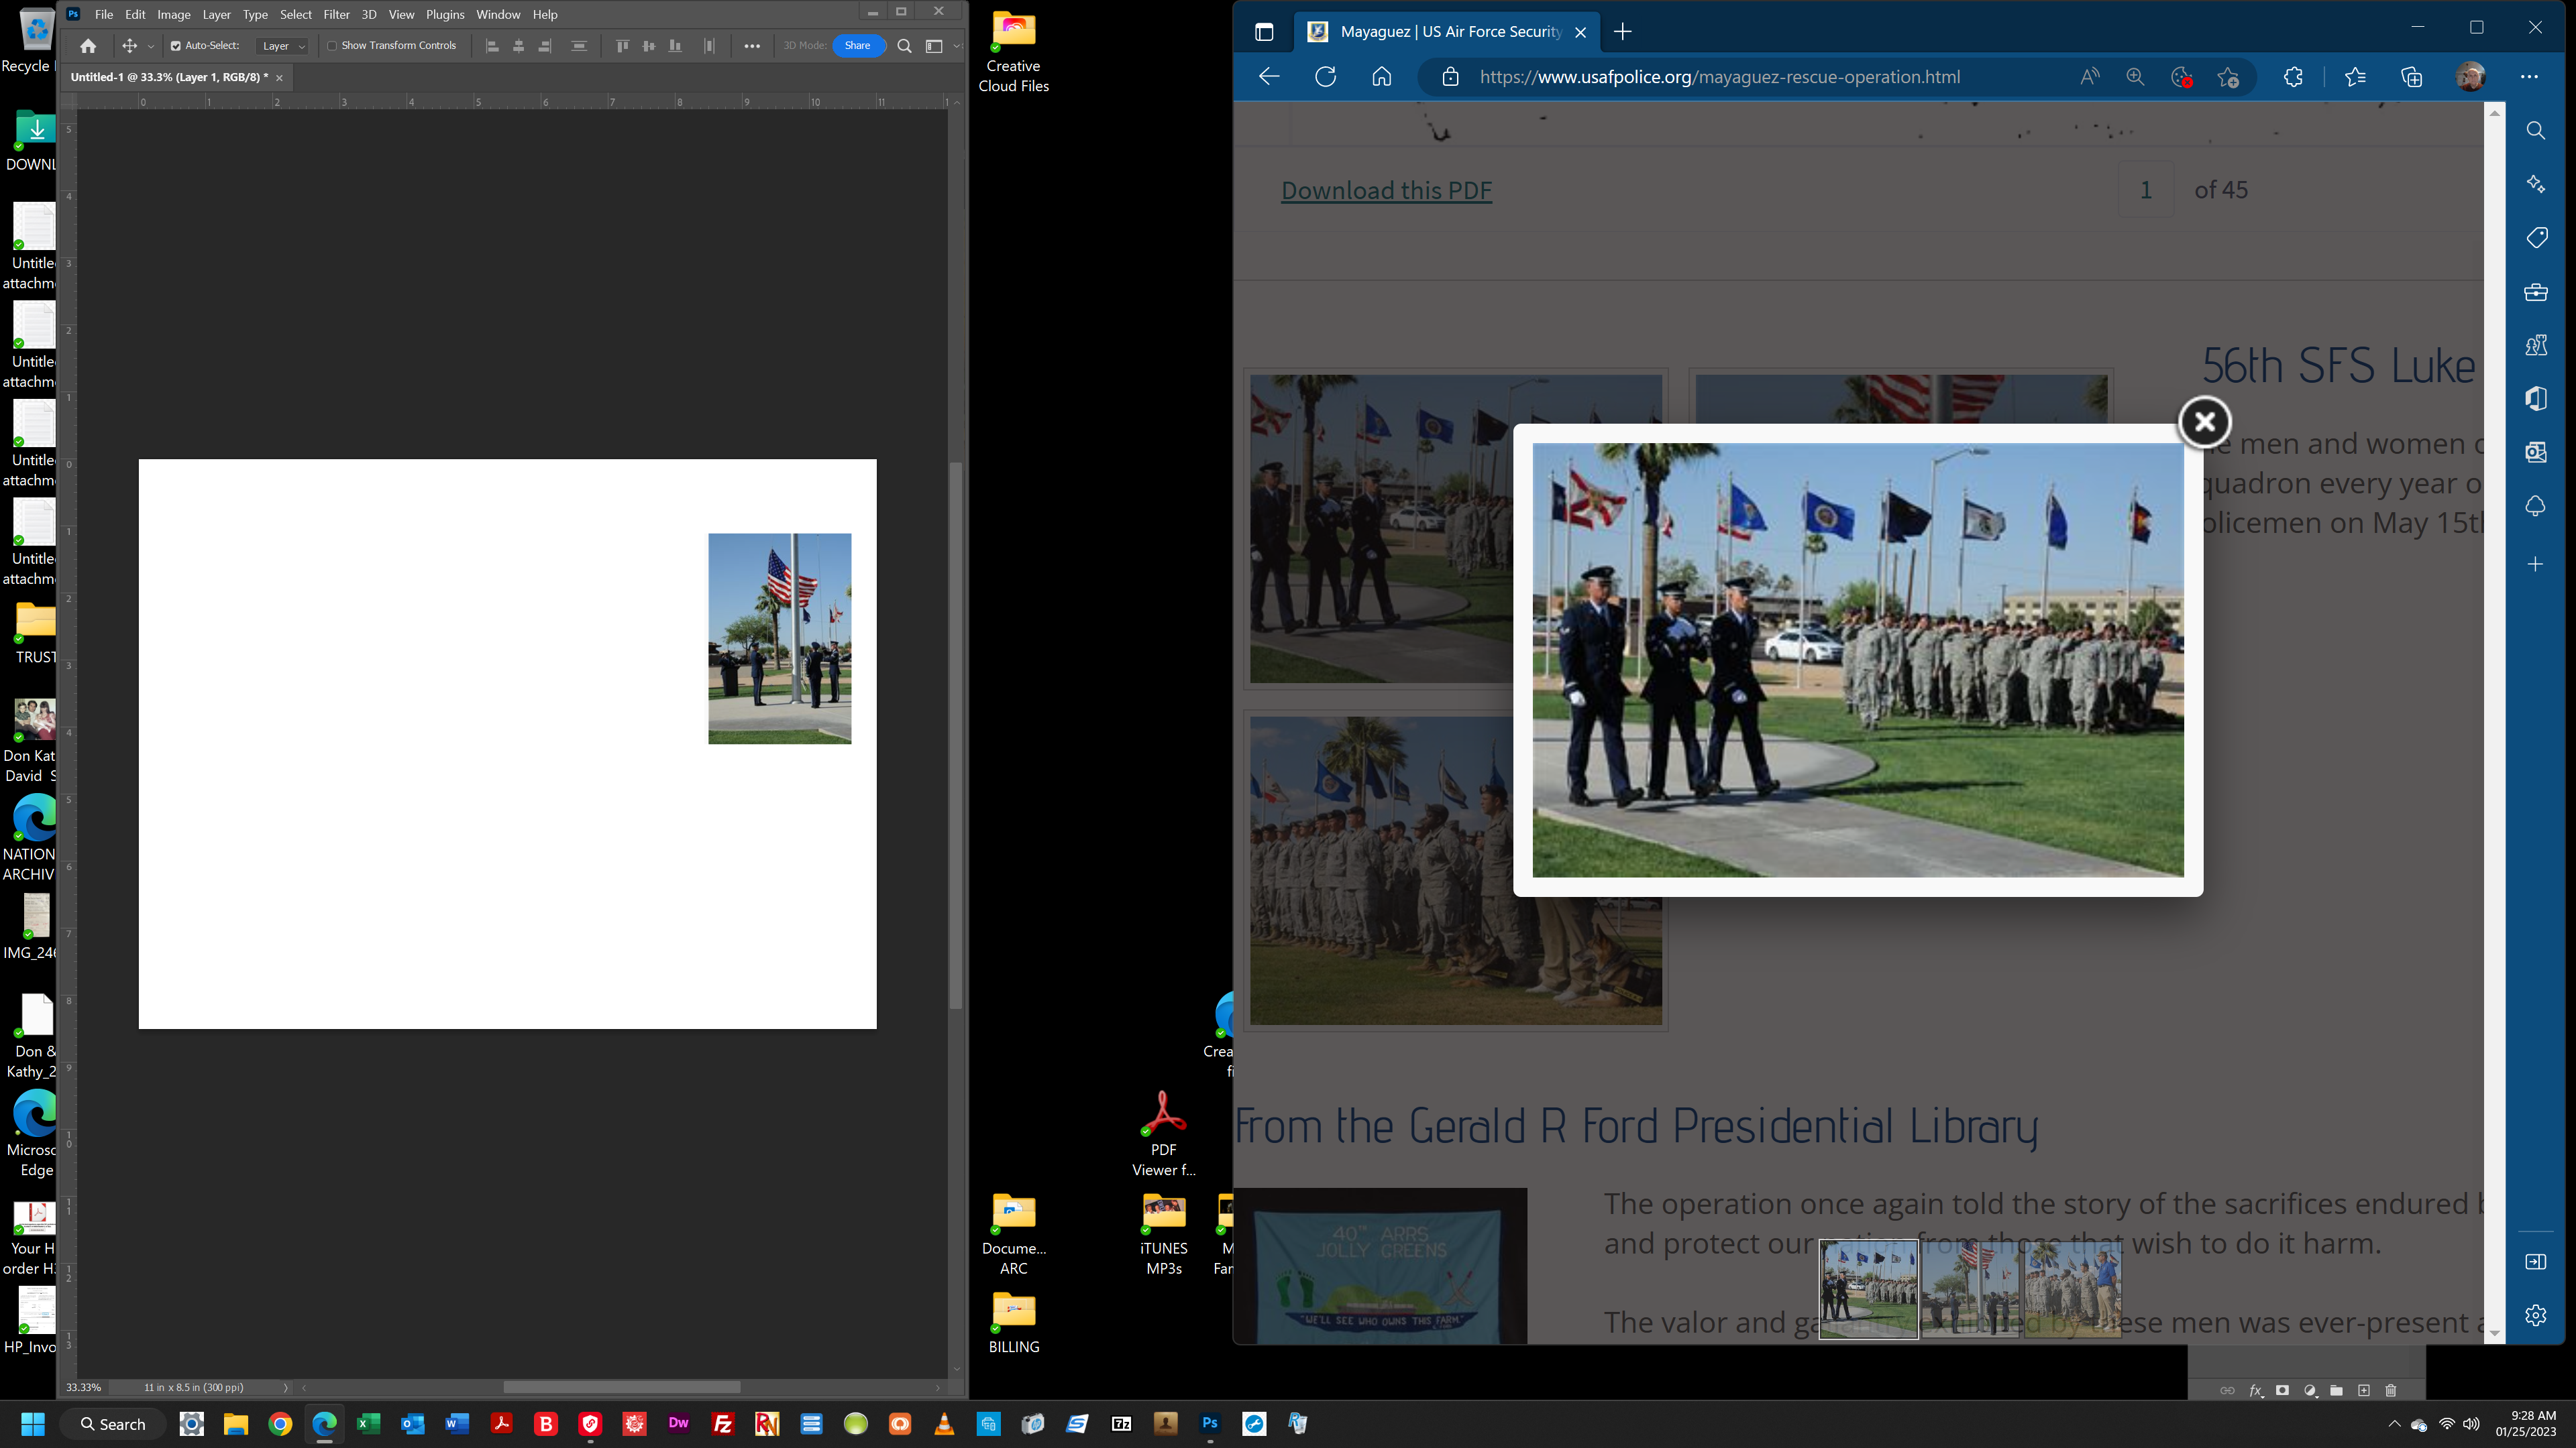This screenshot has height=1448, width=2576.
Task: Click the new group folder icon
Action: coord(2337,1391)
